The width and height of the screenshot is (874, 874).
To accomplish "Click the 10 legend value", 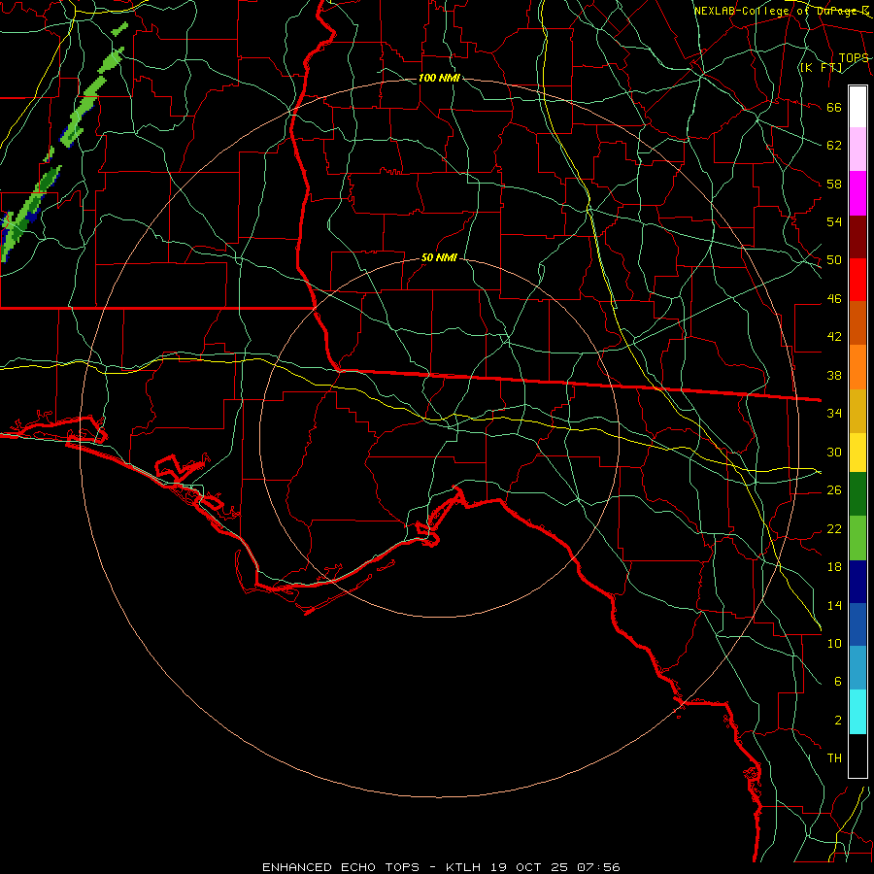I will pyautogui.click(x=834, y=643).
